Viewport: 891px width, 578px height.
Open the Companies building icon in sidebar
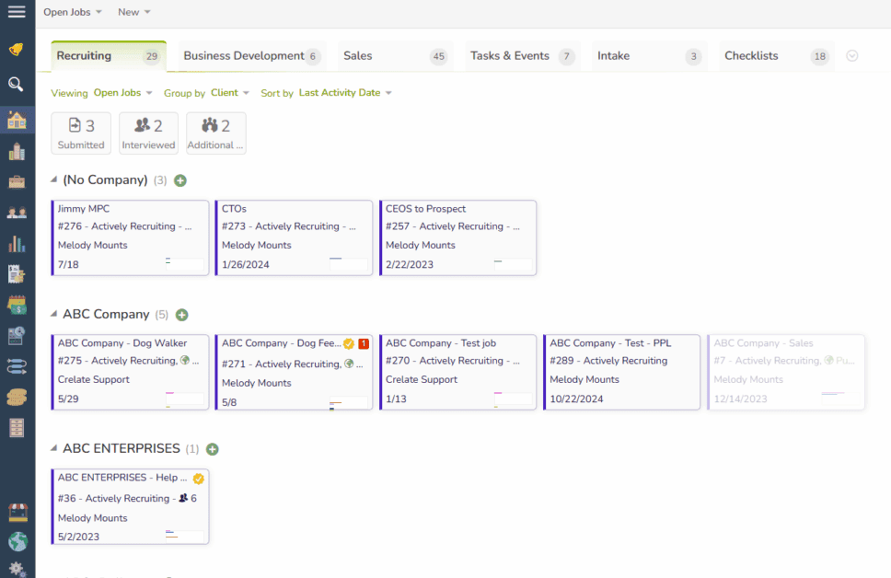pyautogui.click(x=16, y=151)
